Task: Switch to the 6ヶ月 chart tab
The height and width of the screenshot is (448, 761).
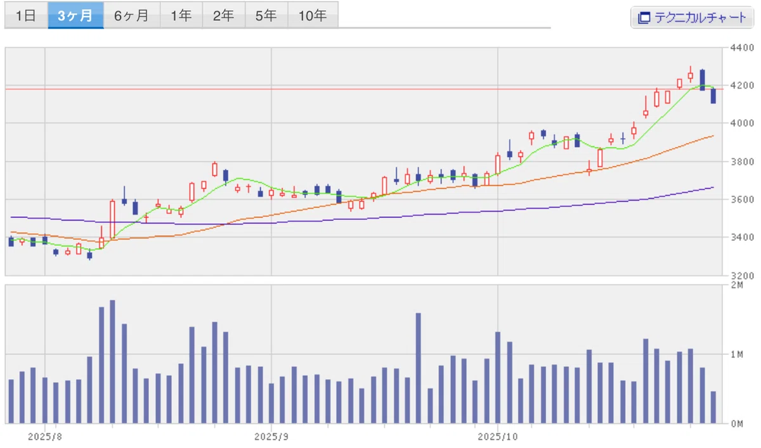Action: (131, 16)
